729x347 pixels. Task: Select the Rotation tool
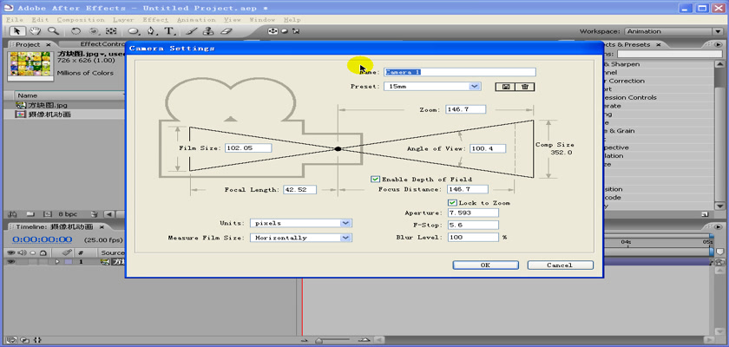tap(76, 31)
